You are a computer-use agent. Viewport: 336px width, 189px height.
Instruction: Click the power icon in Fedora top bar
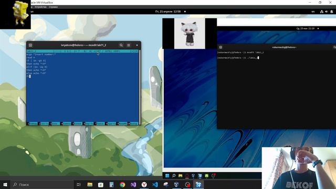coord(331,12)
